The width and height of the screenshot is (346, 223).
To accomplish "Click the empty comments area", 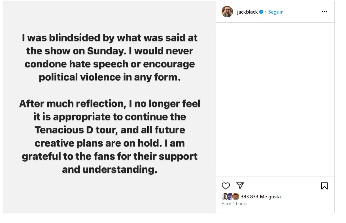I will (x=275, y=99).
